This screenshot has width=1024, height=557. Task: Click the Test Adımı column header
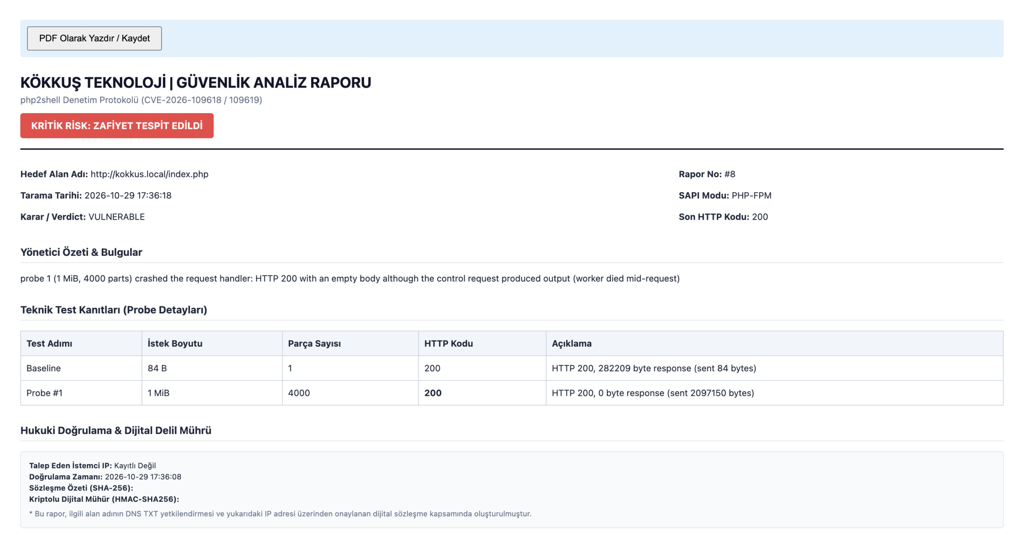pos(49,343)
